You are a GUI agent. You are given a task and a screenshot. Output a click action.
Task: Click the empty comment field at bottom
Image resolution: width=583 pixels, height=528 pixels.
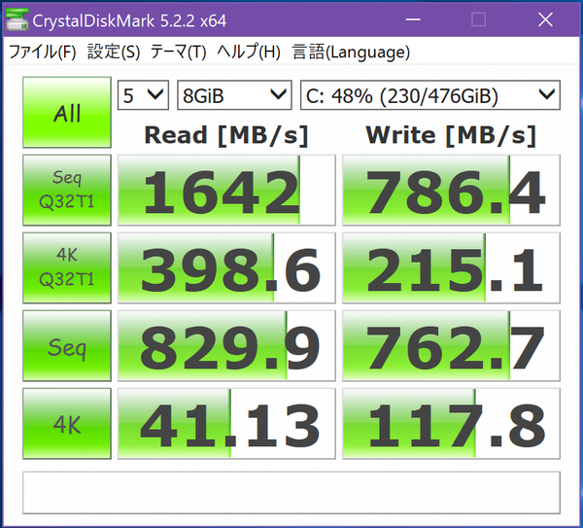(291, 493)
